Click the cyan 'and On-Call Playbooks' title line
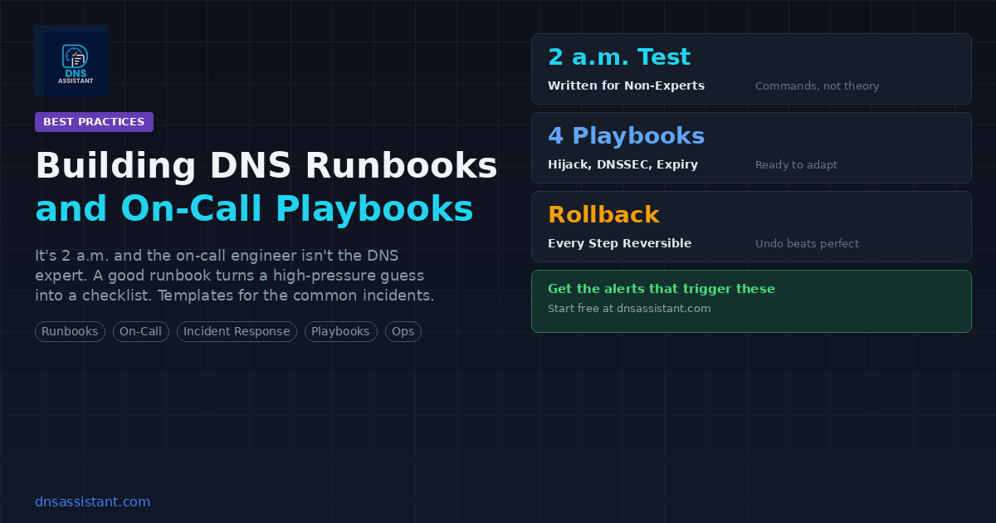996x523 pixels. (254, 208)
